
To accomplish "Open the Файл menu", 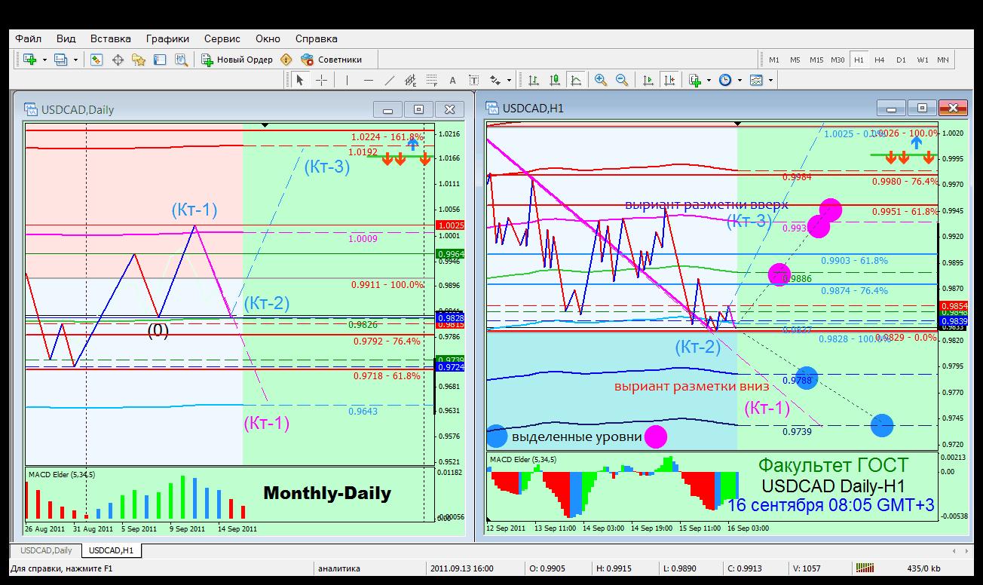I will [x=28, y=38].
